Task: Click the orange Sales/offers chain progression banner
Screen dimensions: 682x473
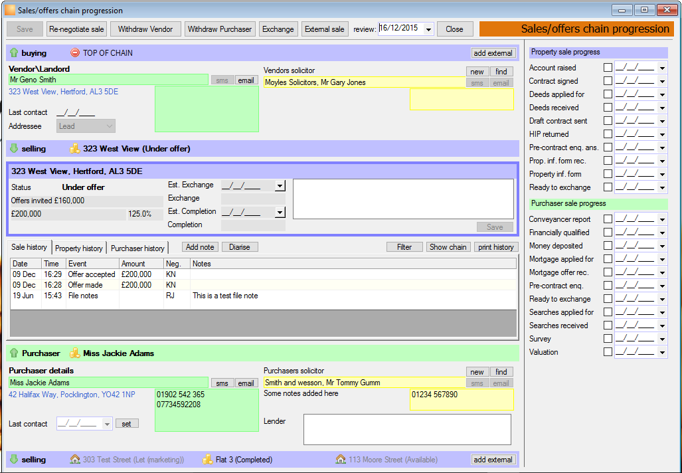Action: point(576,29)
